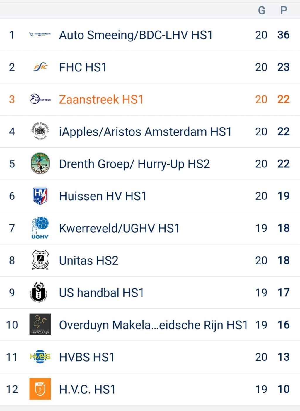Open the highlighted Zaanstreek HS1 team
This screenshot has height=411, width=300.
point(101,100)
